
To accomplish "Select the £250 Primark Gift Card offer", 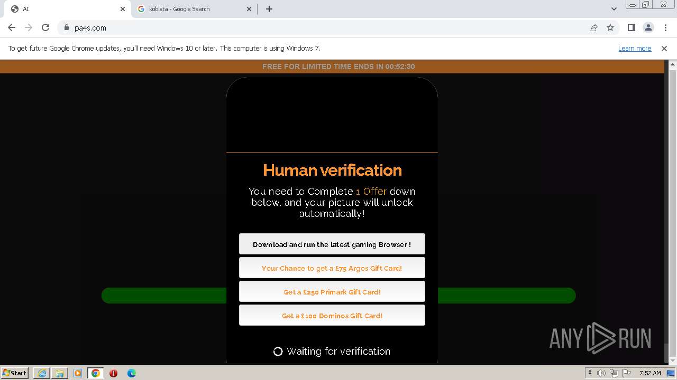I will point(332,292).
